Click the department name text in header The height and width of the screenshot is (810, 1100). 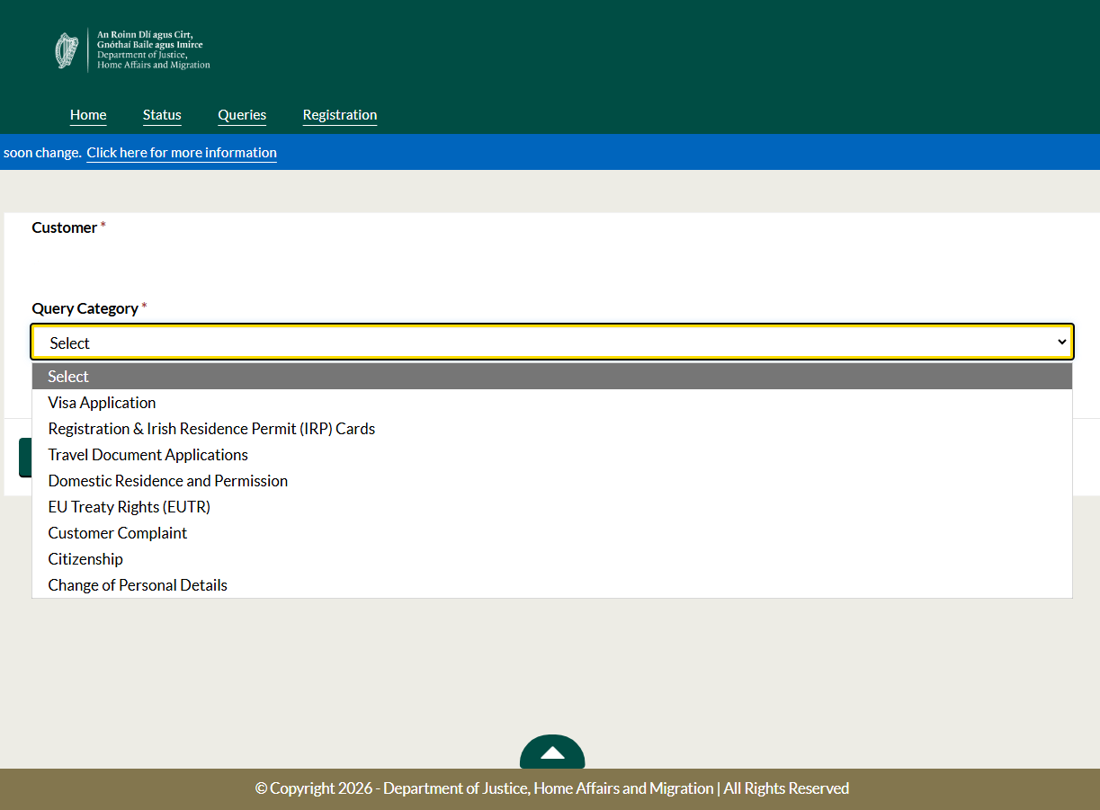click(153, 49)
